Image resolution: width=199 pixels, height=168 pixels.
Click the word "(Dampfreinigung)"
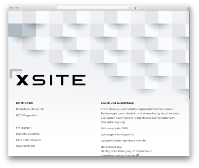(113, 122)
